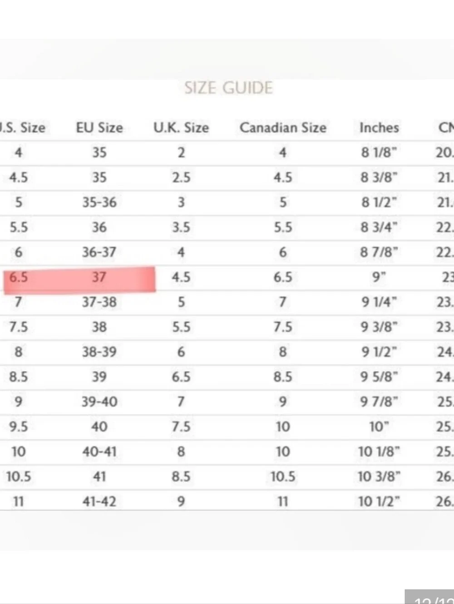The width and height of the screenshot is (454, 604).
Task: Select the U.K. size 7.5 cell
Action: (x=181, y=427)
